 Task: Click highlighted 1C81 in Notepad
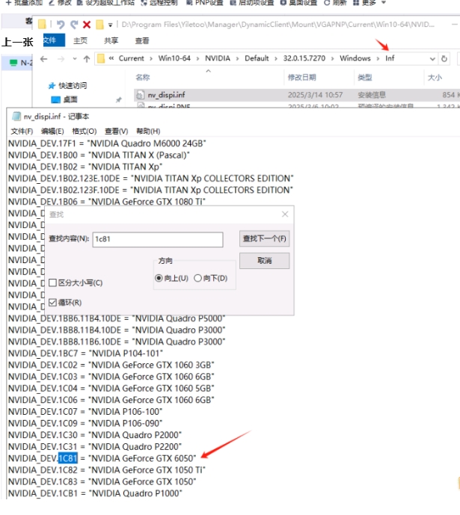click(x=68, y=458)
